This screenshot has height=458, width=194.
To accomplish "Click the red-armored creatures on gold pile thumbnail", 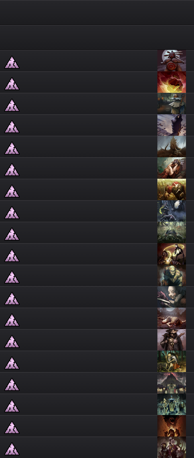I will [x=172, y=190].
